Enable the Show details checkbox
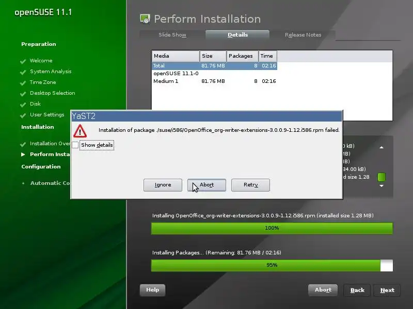This screenshot has height=309, width=413. 75,145
